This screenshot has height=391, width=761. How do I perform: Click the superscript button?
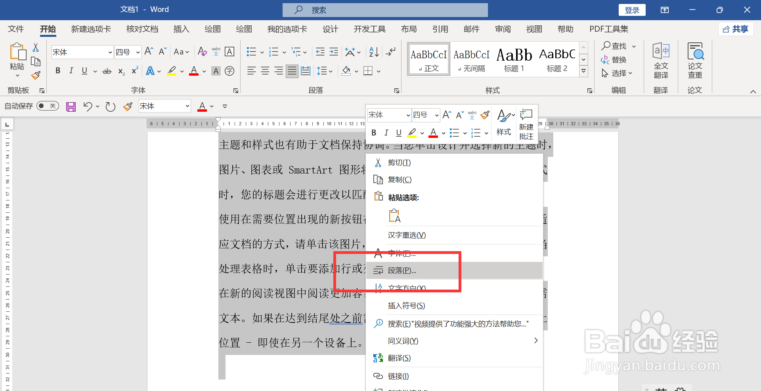pos(135,71)
